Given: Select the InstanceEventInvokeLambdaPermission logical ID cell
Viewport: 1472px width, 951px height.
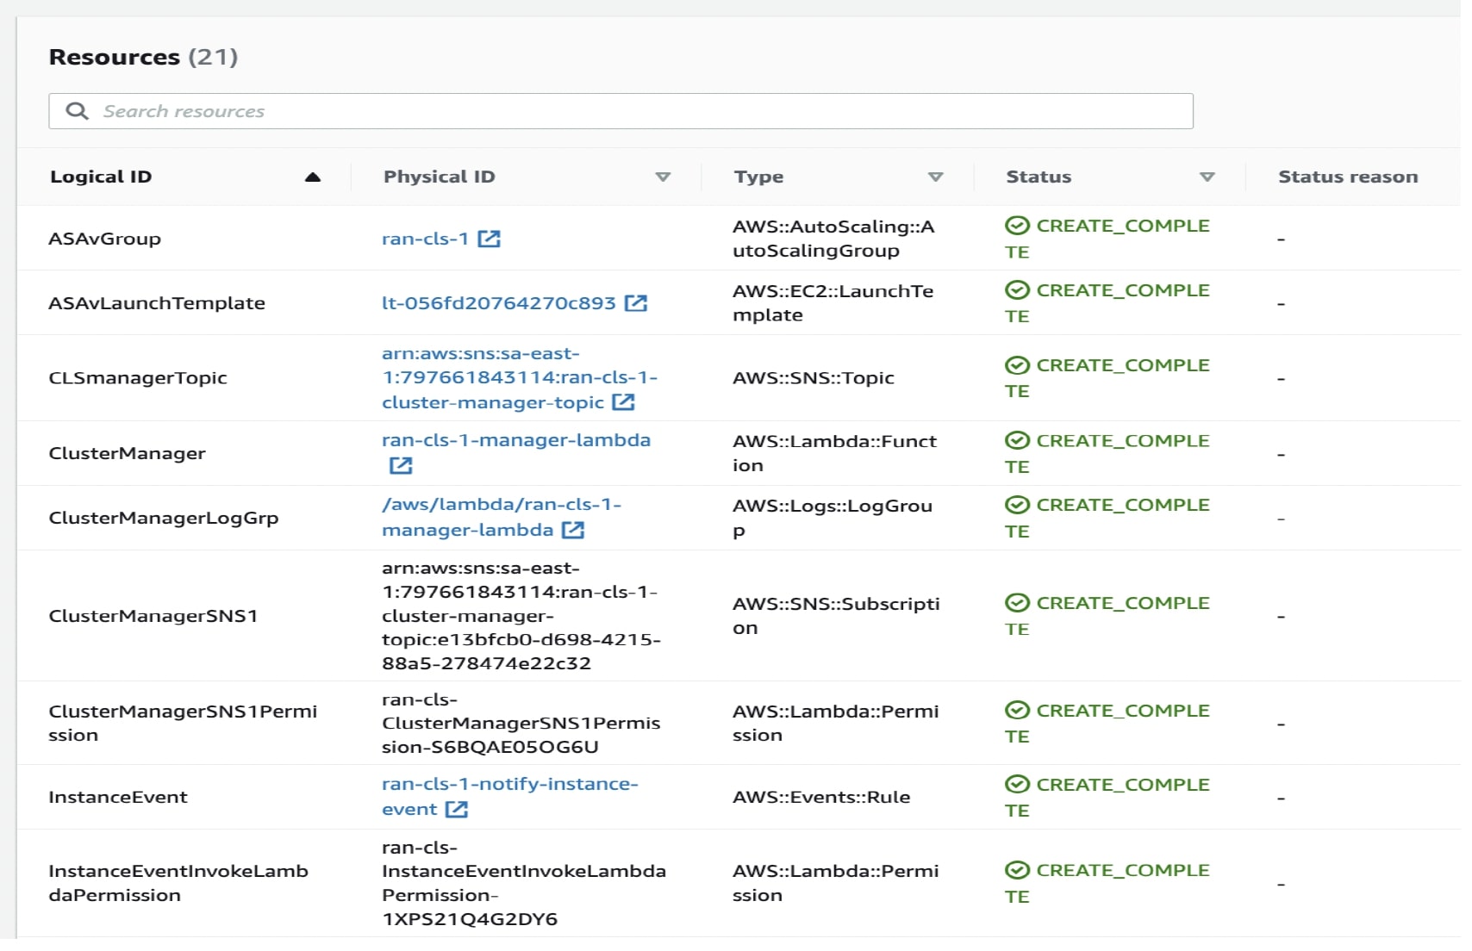Looking at the screenshot, I should (x=178, y=883).
